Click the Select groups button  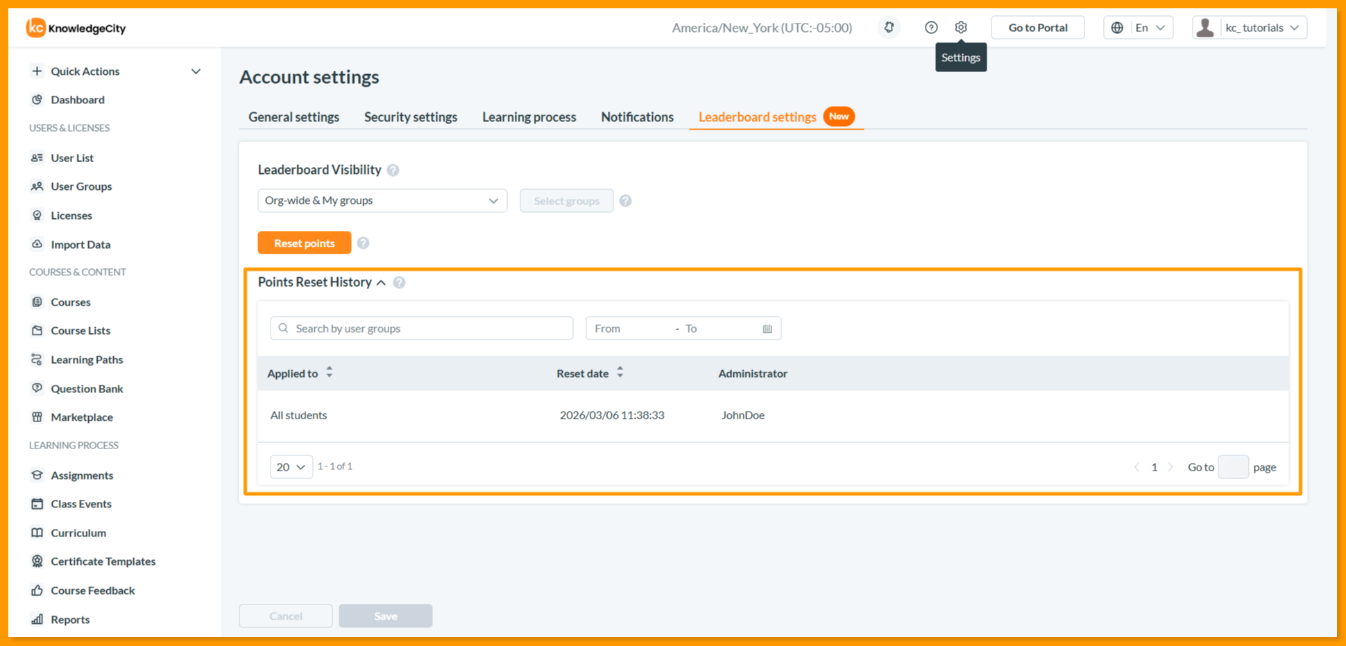(x=567, y=201)
